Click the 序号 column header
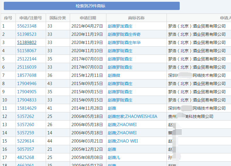 pos(8,18)
